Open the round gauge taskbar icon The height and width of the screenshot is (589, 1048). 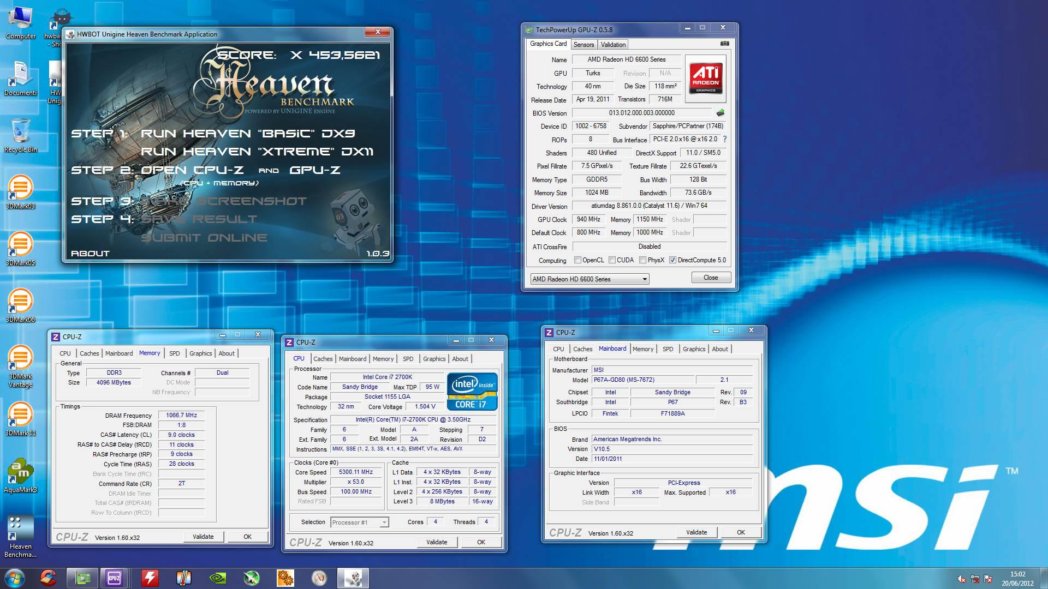point(319,578)
